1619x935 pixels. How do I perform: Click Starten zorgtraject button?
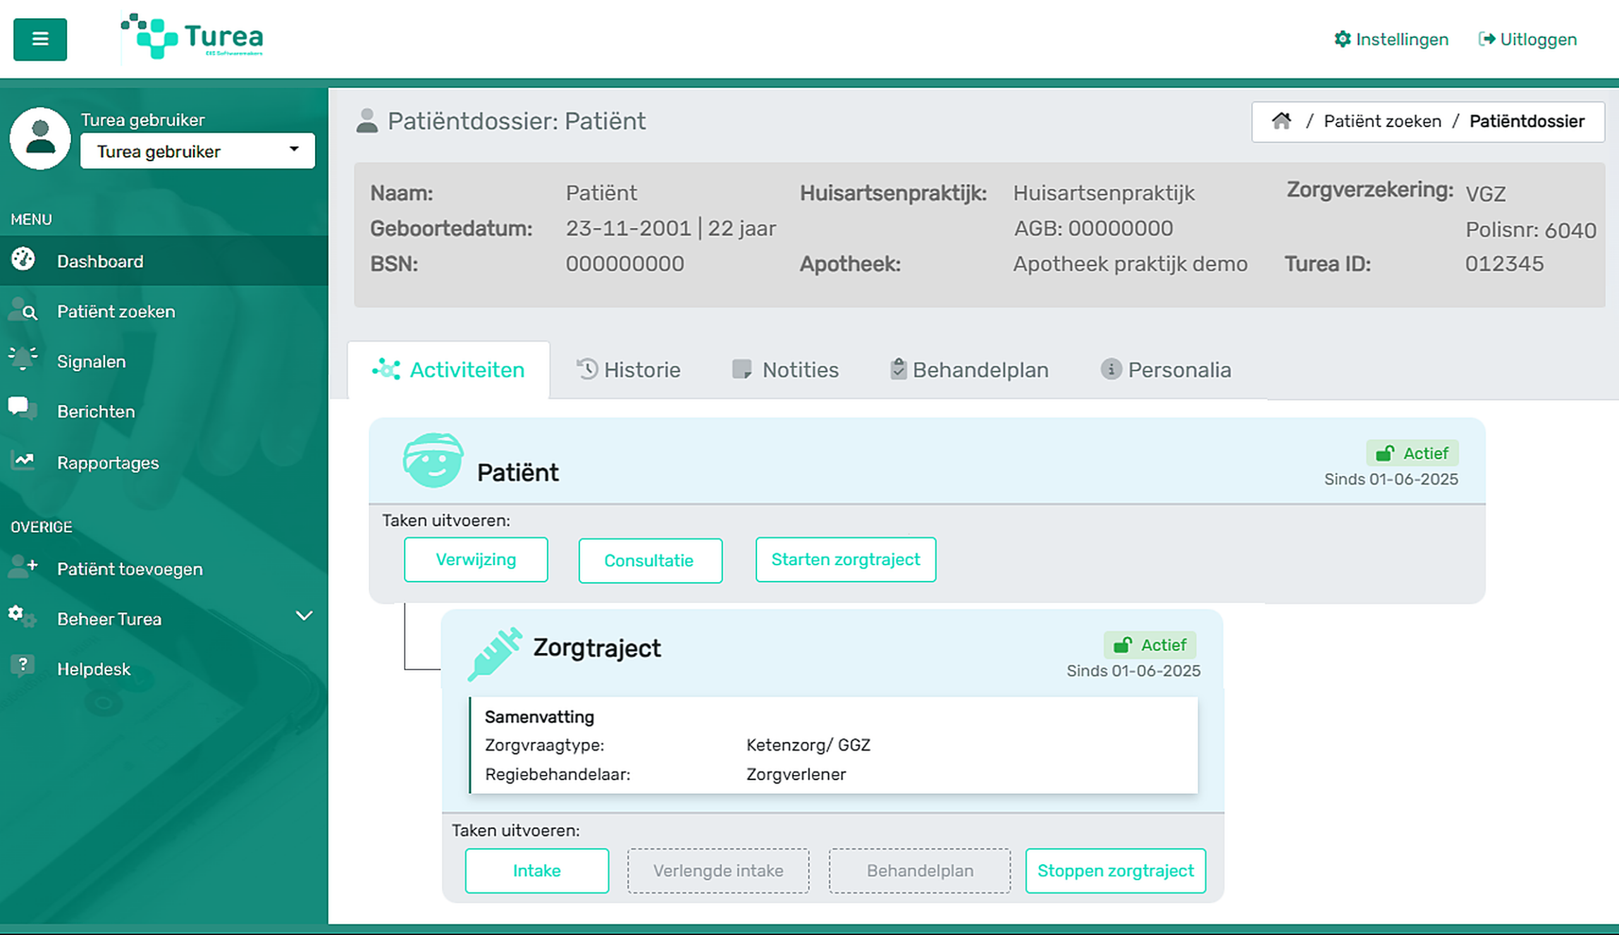pos(845,559)
